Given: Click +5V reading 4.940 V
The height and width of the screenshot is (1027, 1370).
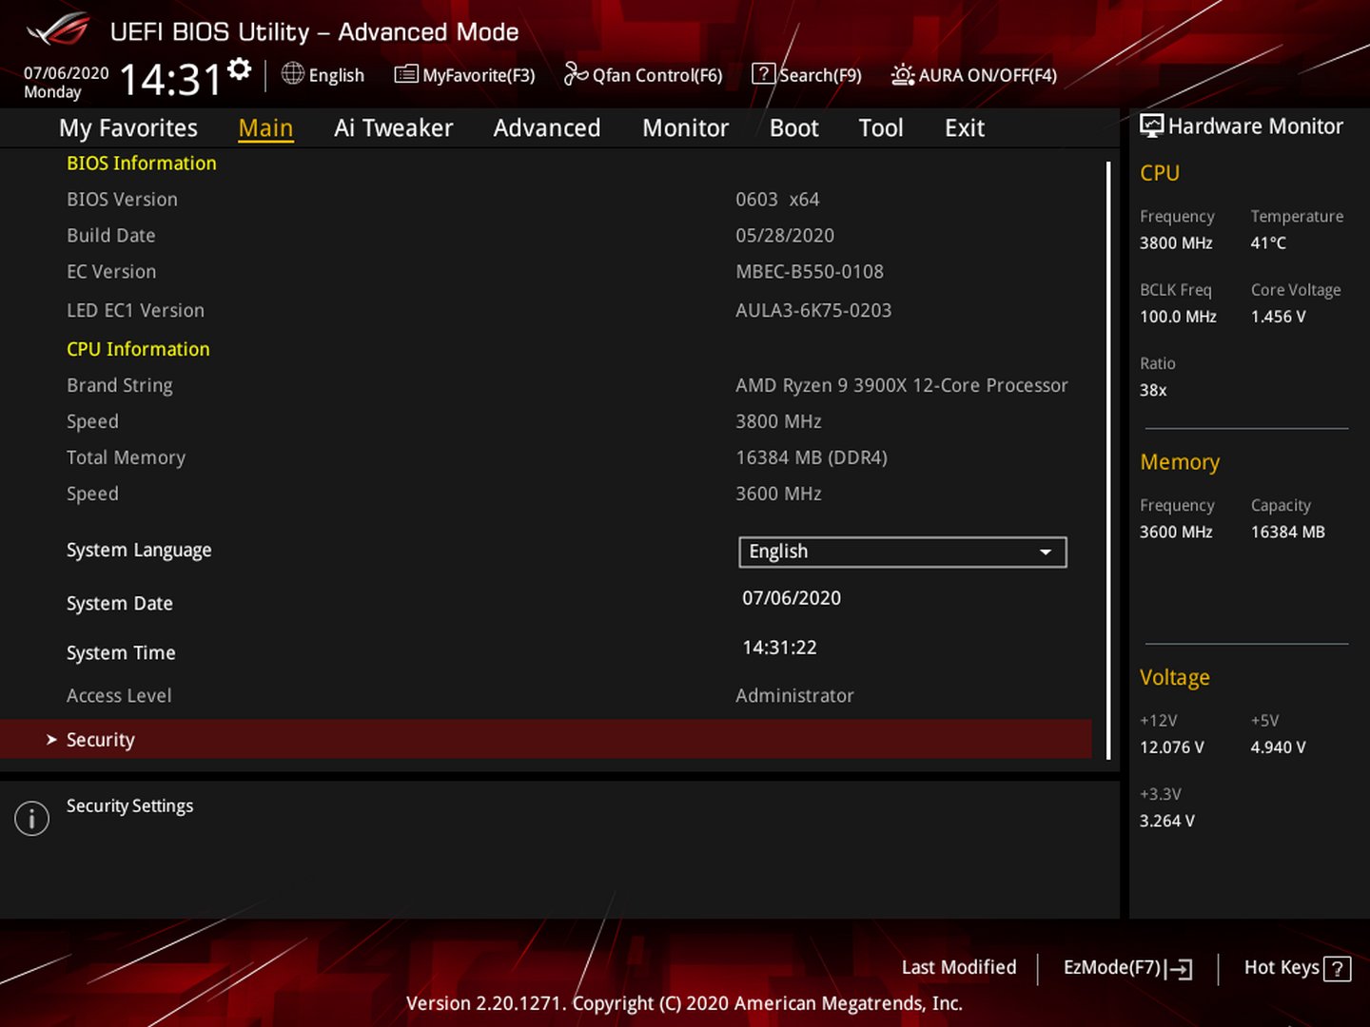Looking at the screenshot, I should pyautogui.click(x=1278, y=747).
